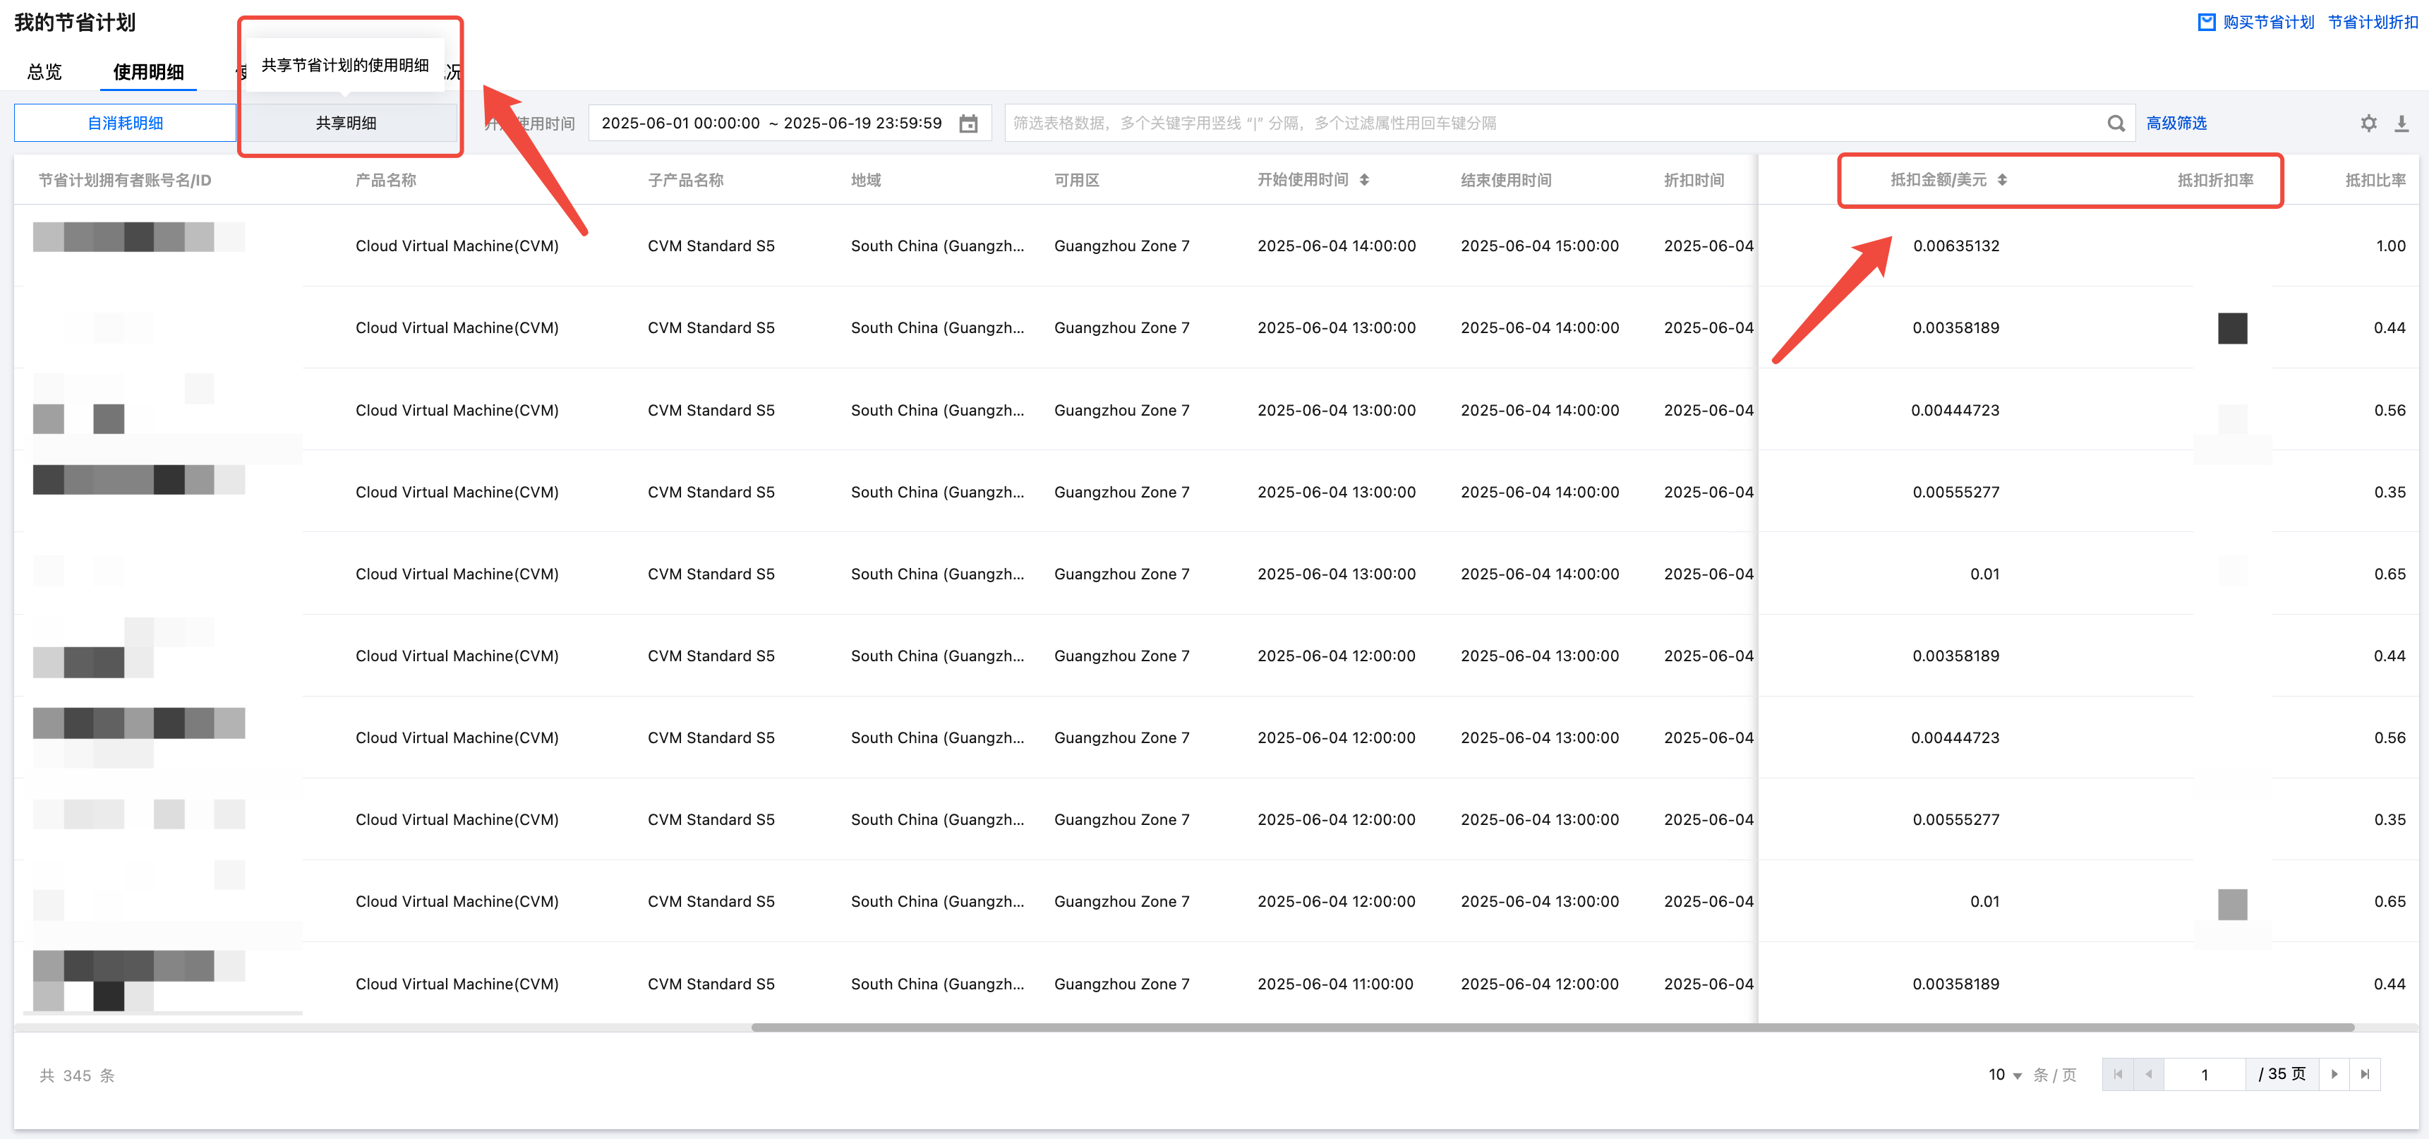
Task: Click the calendar icon in date range field
Action: [x=968, y=123]
